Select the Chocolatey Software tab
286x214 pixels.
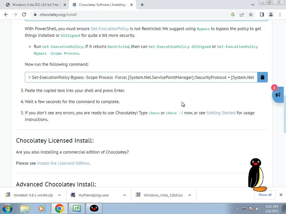tap(102, 5)
